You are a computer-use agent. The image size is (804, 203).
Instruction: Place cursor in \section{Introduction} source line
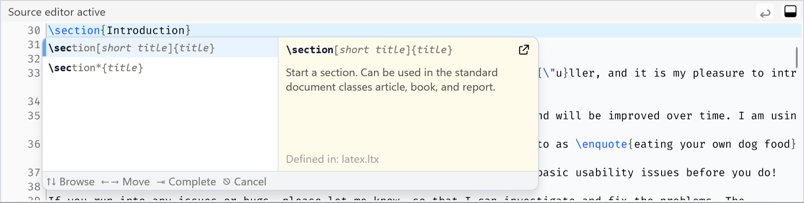pos(119,30)
